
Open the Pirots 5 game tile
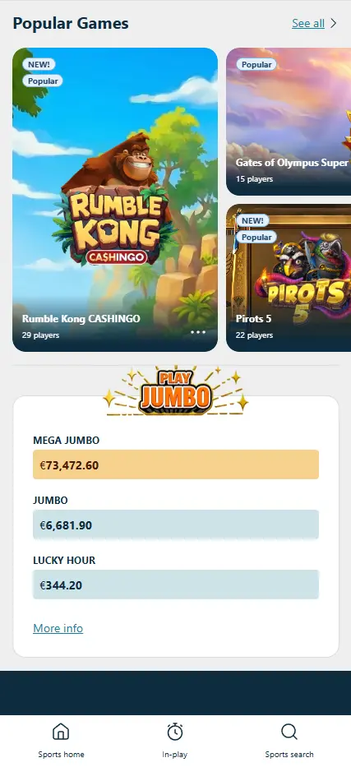pos(289,278)
